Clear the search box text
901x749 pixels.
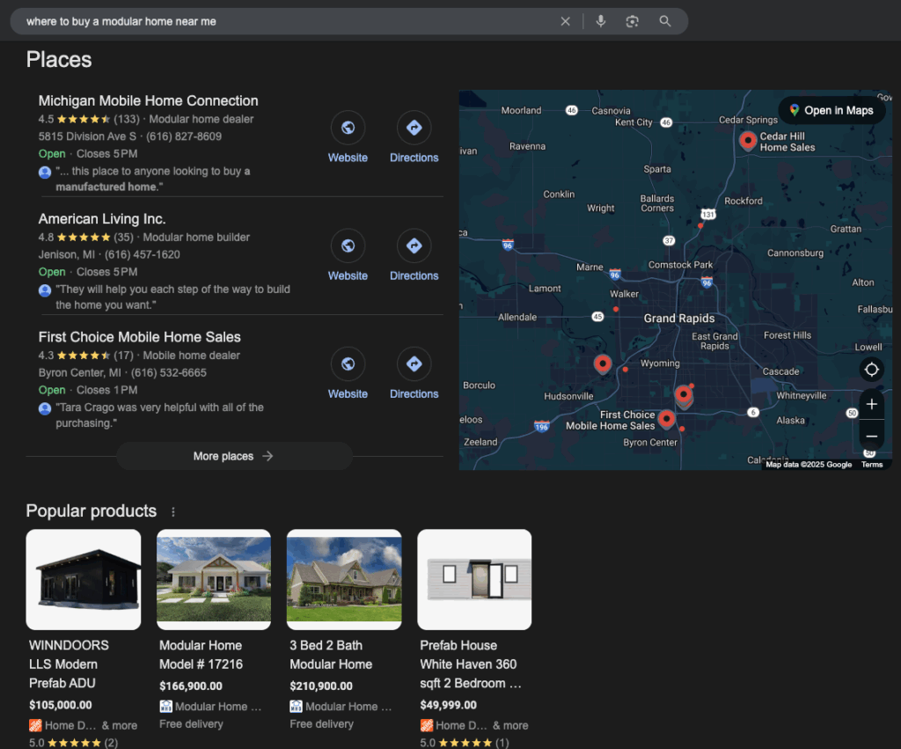point(565,21)
